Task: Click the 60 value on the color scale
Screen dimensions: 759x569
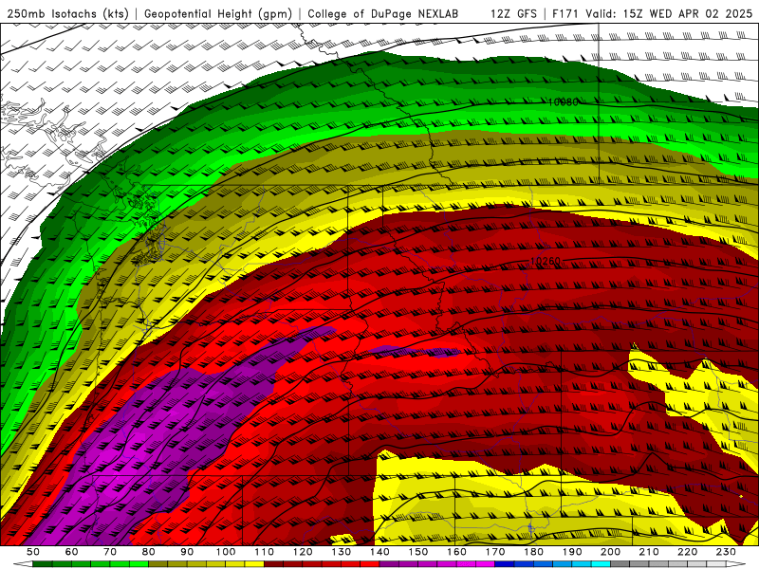Action: 71,552
